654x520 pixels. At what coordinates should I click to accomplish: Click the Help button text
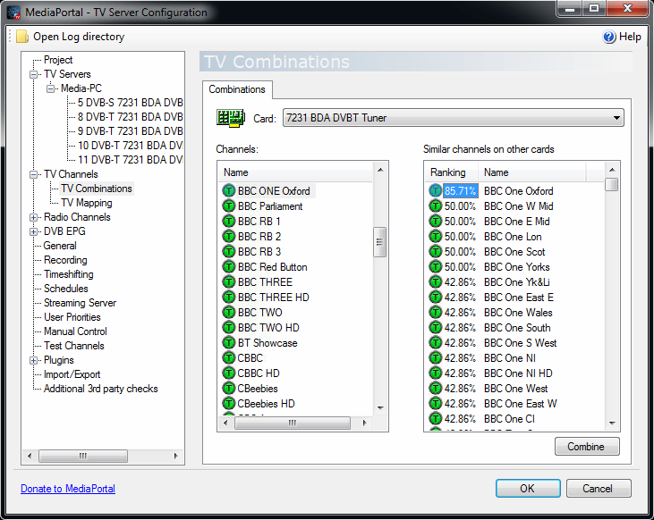point(630,37)
